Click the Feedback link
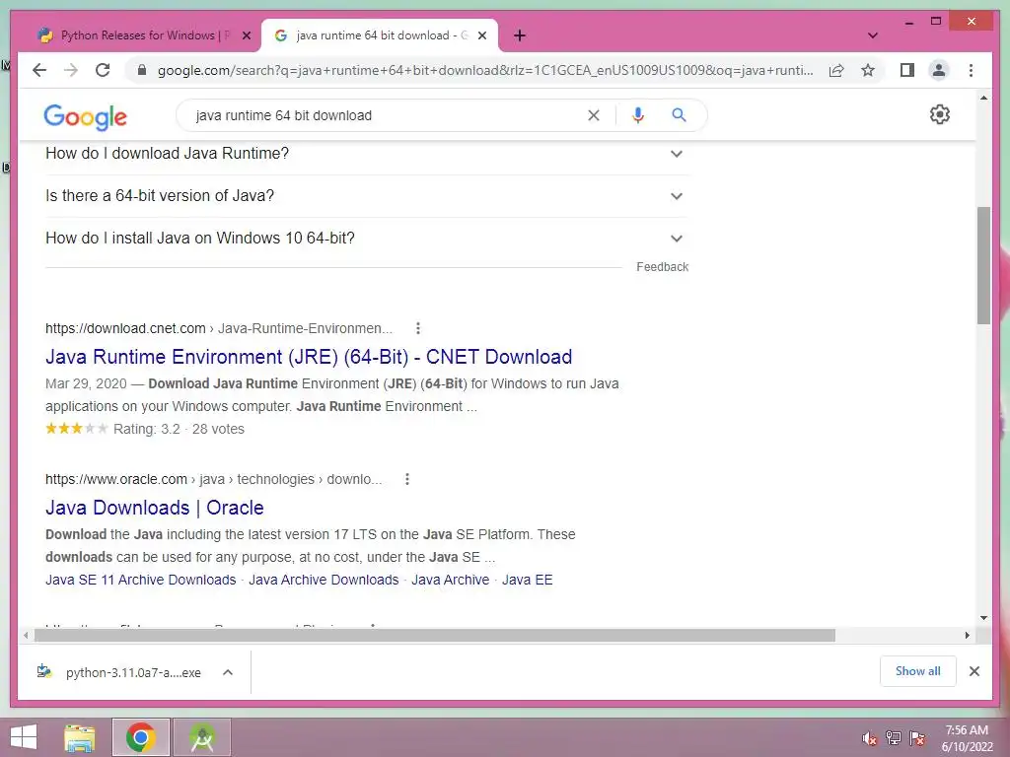Image resolution: width=1010 pixels, height=757 pixels. [662, 266]
